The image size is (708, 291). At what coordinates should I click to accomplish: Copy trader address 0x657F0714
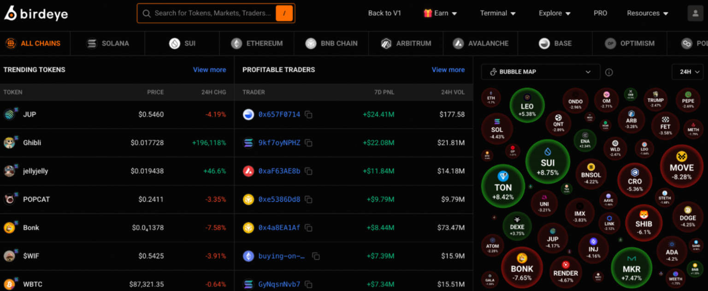click(x=308, y=115)
